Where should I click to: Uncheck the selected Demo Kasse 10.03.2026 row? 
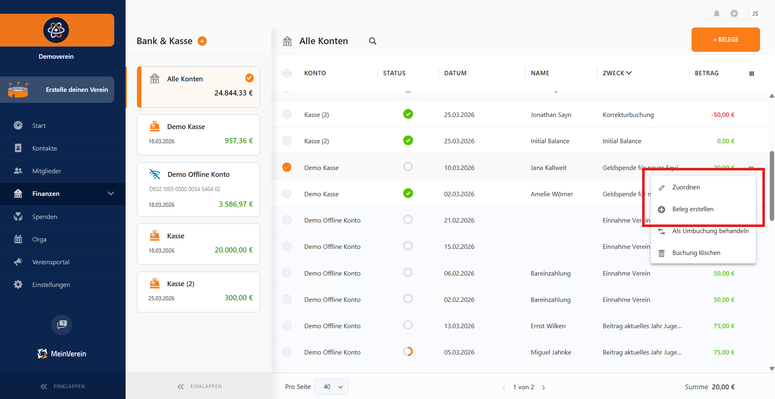point(287,167)
